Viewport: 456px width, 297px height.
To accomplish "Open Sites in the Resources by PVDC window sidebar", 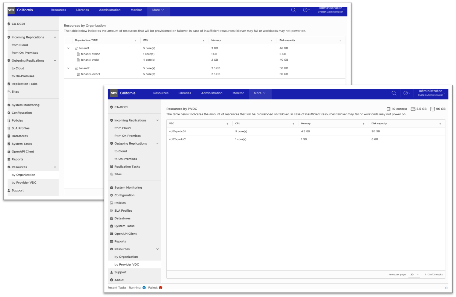I will click(118, 174).
